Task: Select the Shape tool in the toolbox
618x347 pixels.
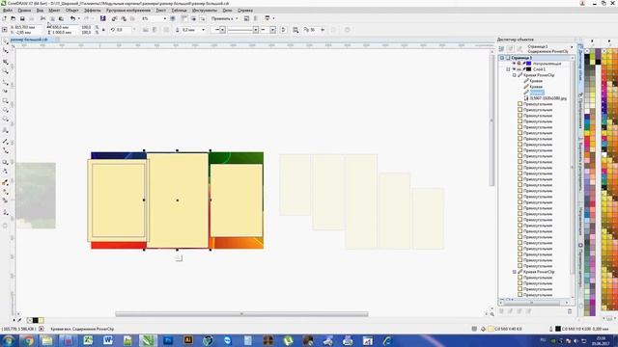Action: pyautogui.click(x=5, y=51)
